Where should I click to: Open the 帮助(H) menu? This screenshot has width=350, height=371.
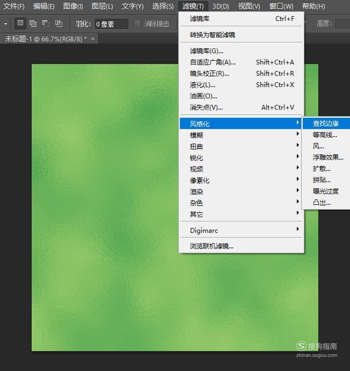tap(313, 6)
